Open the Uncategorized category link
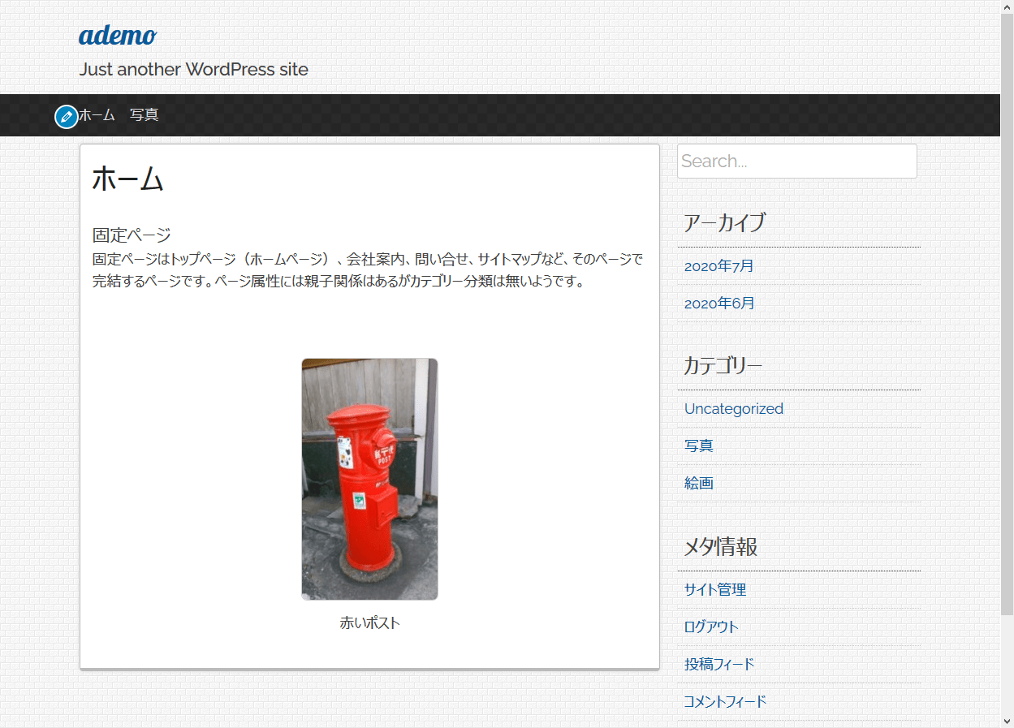The image size is (1014, 728). tap(734, 409)
